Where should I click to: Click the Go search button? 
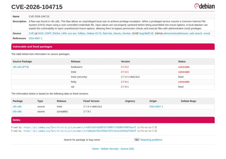click(137, 140)
